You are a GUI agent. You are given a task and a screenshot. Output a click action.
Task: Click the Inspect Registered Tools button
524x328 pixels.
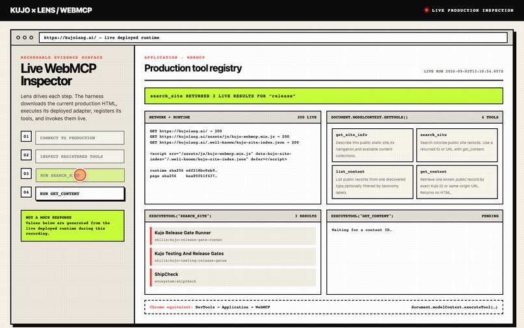point(80,156)
